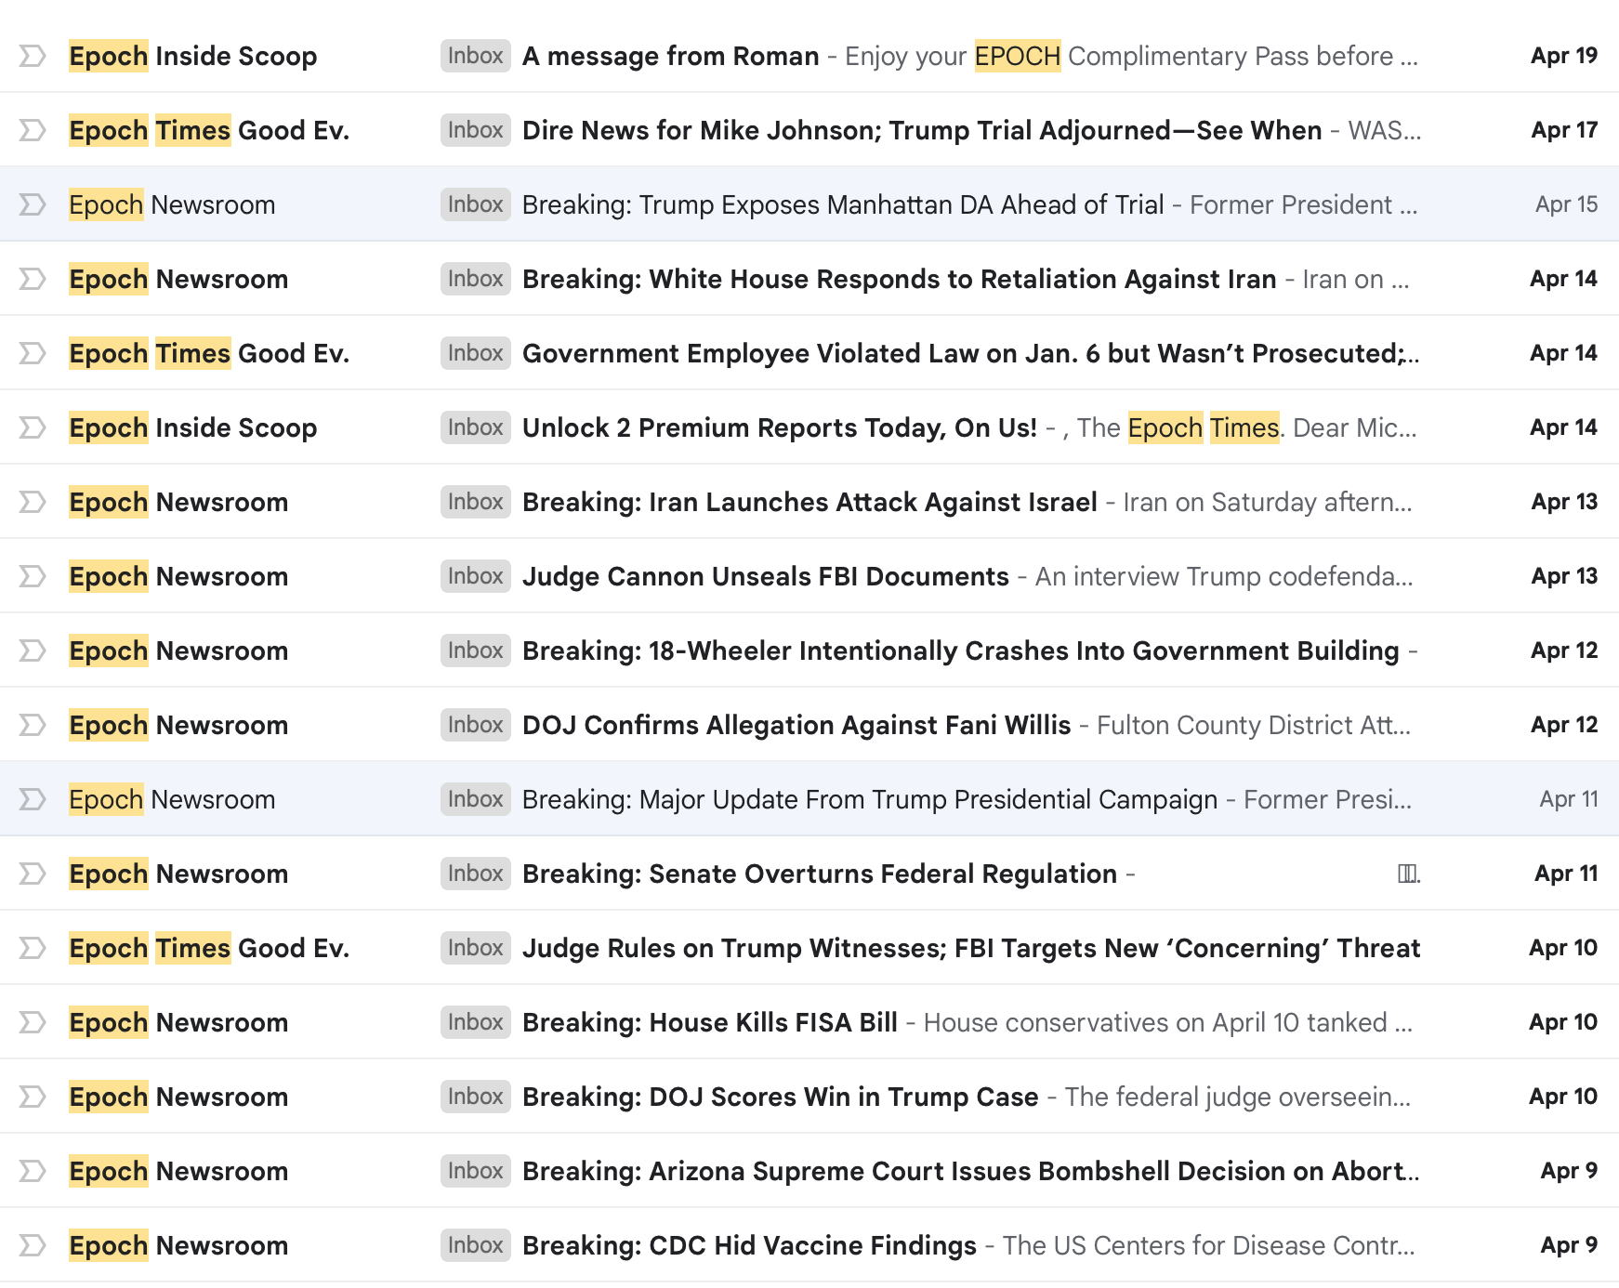
Task: Open 'Judge Cannon Unseals FBI Documents' email
Action: (766, 576)
